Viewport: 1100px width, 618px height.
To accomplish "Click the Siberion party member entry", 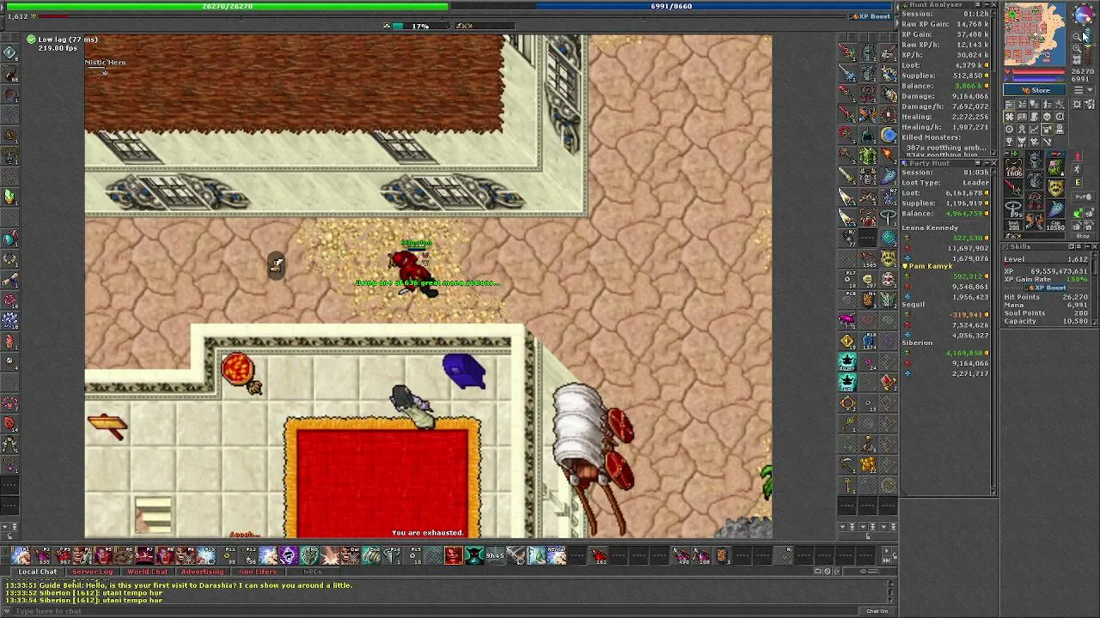I will pos(917,343).
